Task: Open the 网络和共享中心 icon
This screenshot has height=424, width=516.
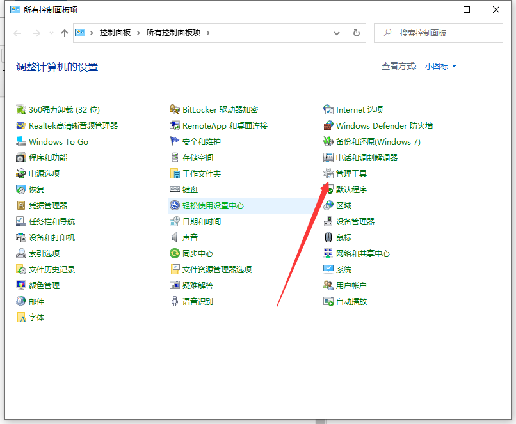Action: click(329, 254)
